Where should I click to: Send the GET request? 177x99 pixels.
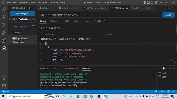(168, 15)
